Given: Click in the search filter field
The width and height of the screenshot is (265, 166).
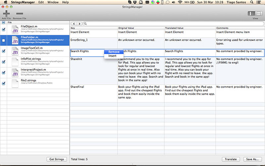Looking at the screenshot, I should click(x=173, y=24).
